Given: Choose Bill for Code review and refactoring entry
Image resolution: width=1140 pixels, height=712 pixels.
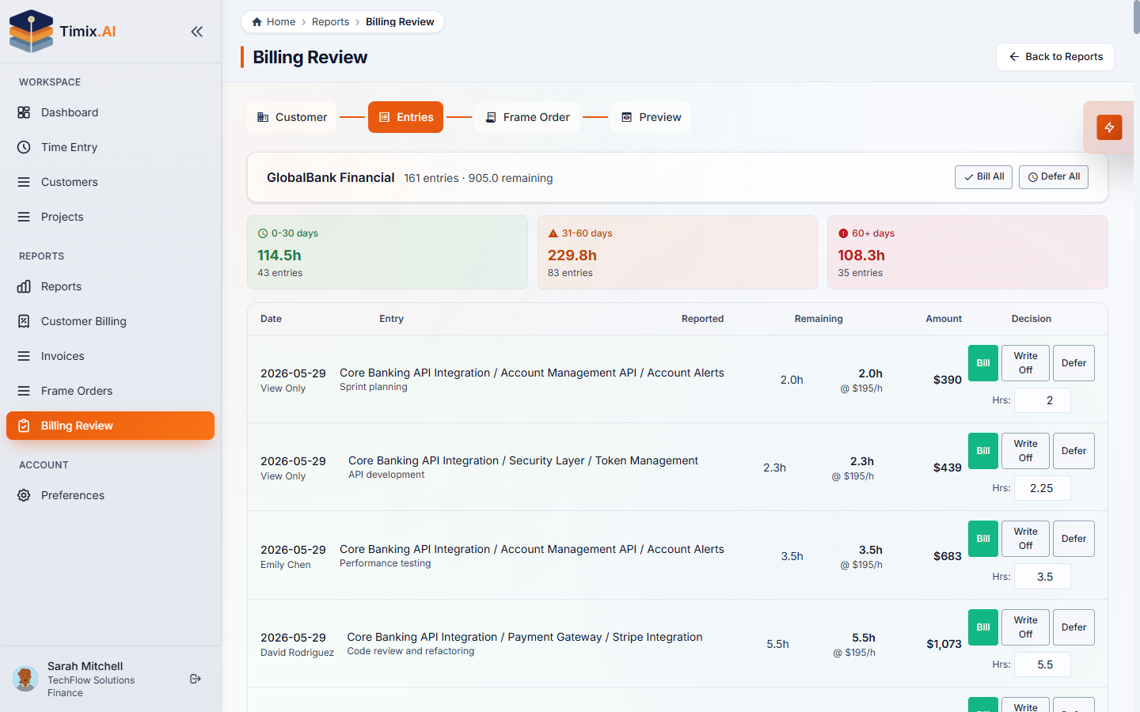Looking at the screenshot, I should 983,627.
